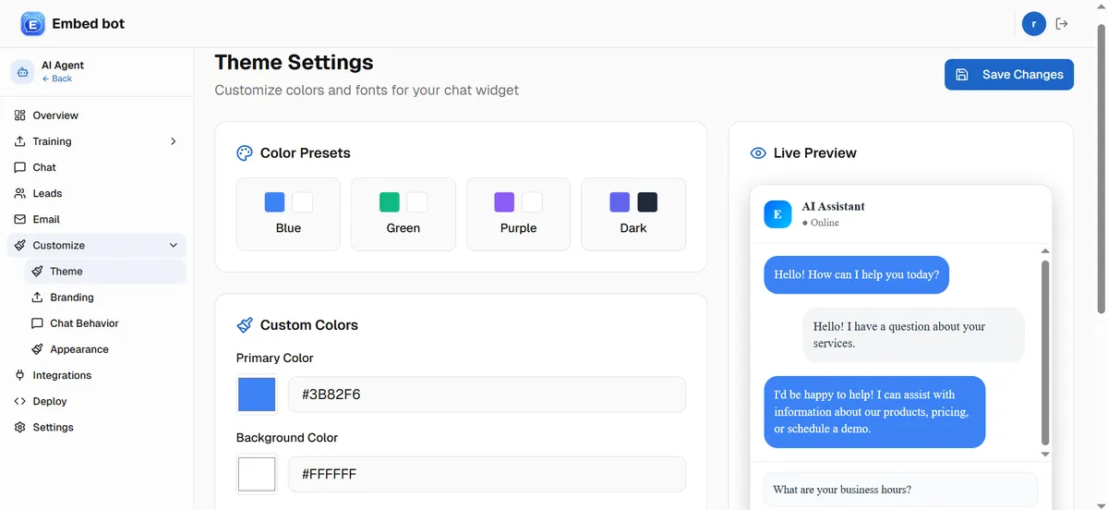The image size is (1108, 510).
Task: Open the Branding submenu item
Action: 105,297
